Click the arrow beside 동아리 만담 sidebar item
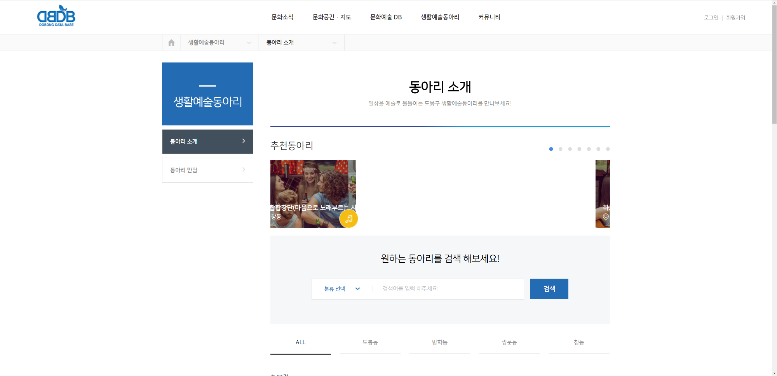Screen dimensions: 777x376 pos(244,170)
